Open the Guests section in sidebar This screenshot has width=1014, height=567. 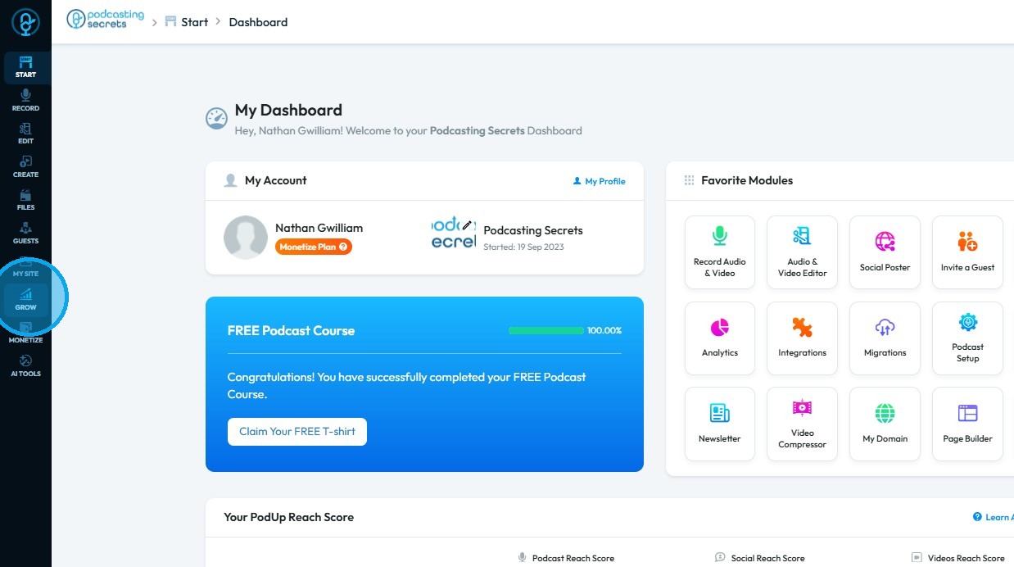point(25,234)
